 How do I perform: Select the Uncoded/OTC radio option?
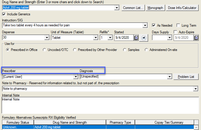point(44,50)
